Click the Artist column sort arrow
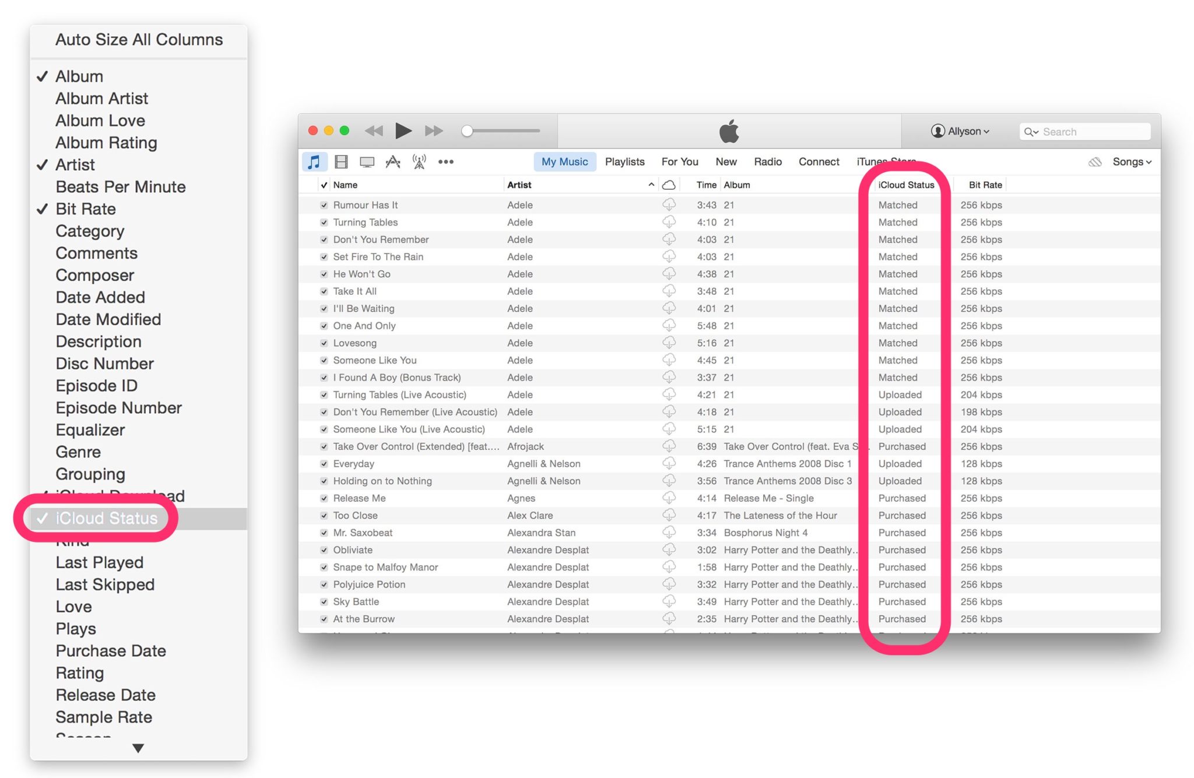The image size is (1194, 778). point(651,185)
